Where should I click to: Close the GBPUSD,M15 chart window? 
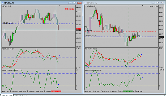pos(79,3)
